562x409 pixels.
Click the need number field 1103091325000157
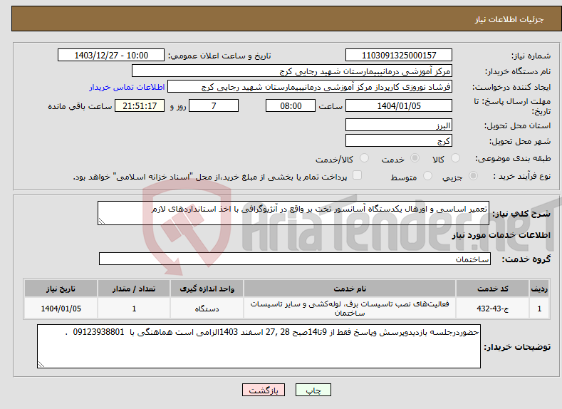pos(399,55)
